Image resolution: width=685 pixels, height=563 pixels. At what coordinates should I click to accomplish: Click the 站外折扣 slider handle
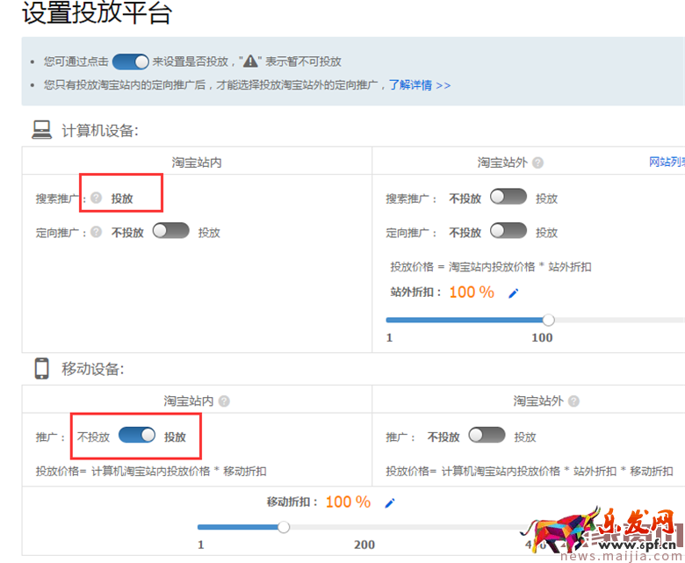click(549, 320)
